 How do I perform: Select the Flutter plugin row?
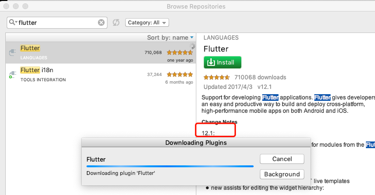101,53
